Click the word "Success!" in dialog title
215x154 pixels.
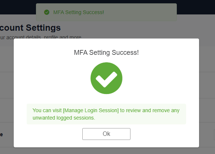125,53
